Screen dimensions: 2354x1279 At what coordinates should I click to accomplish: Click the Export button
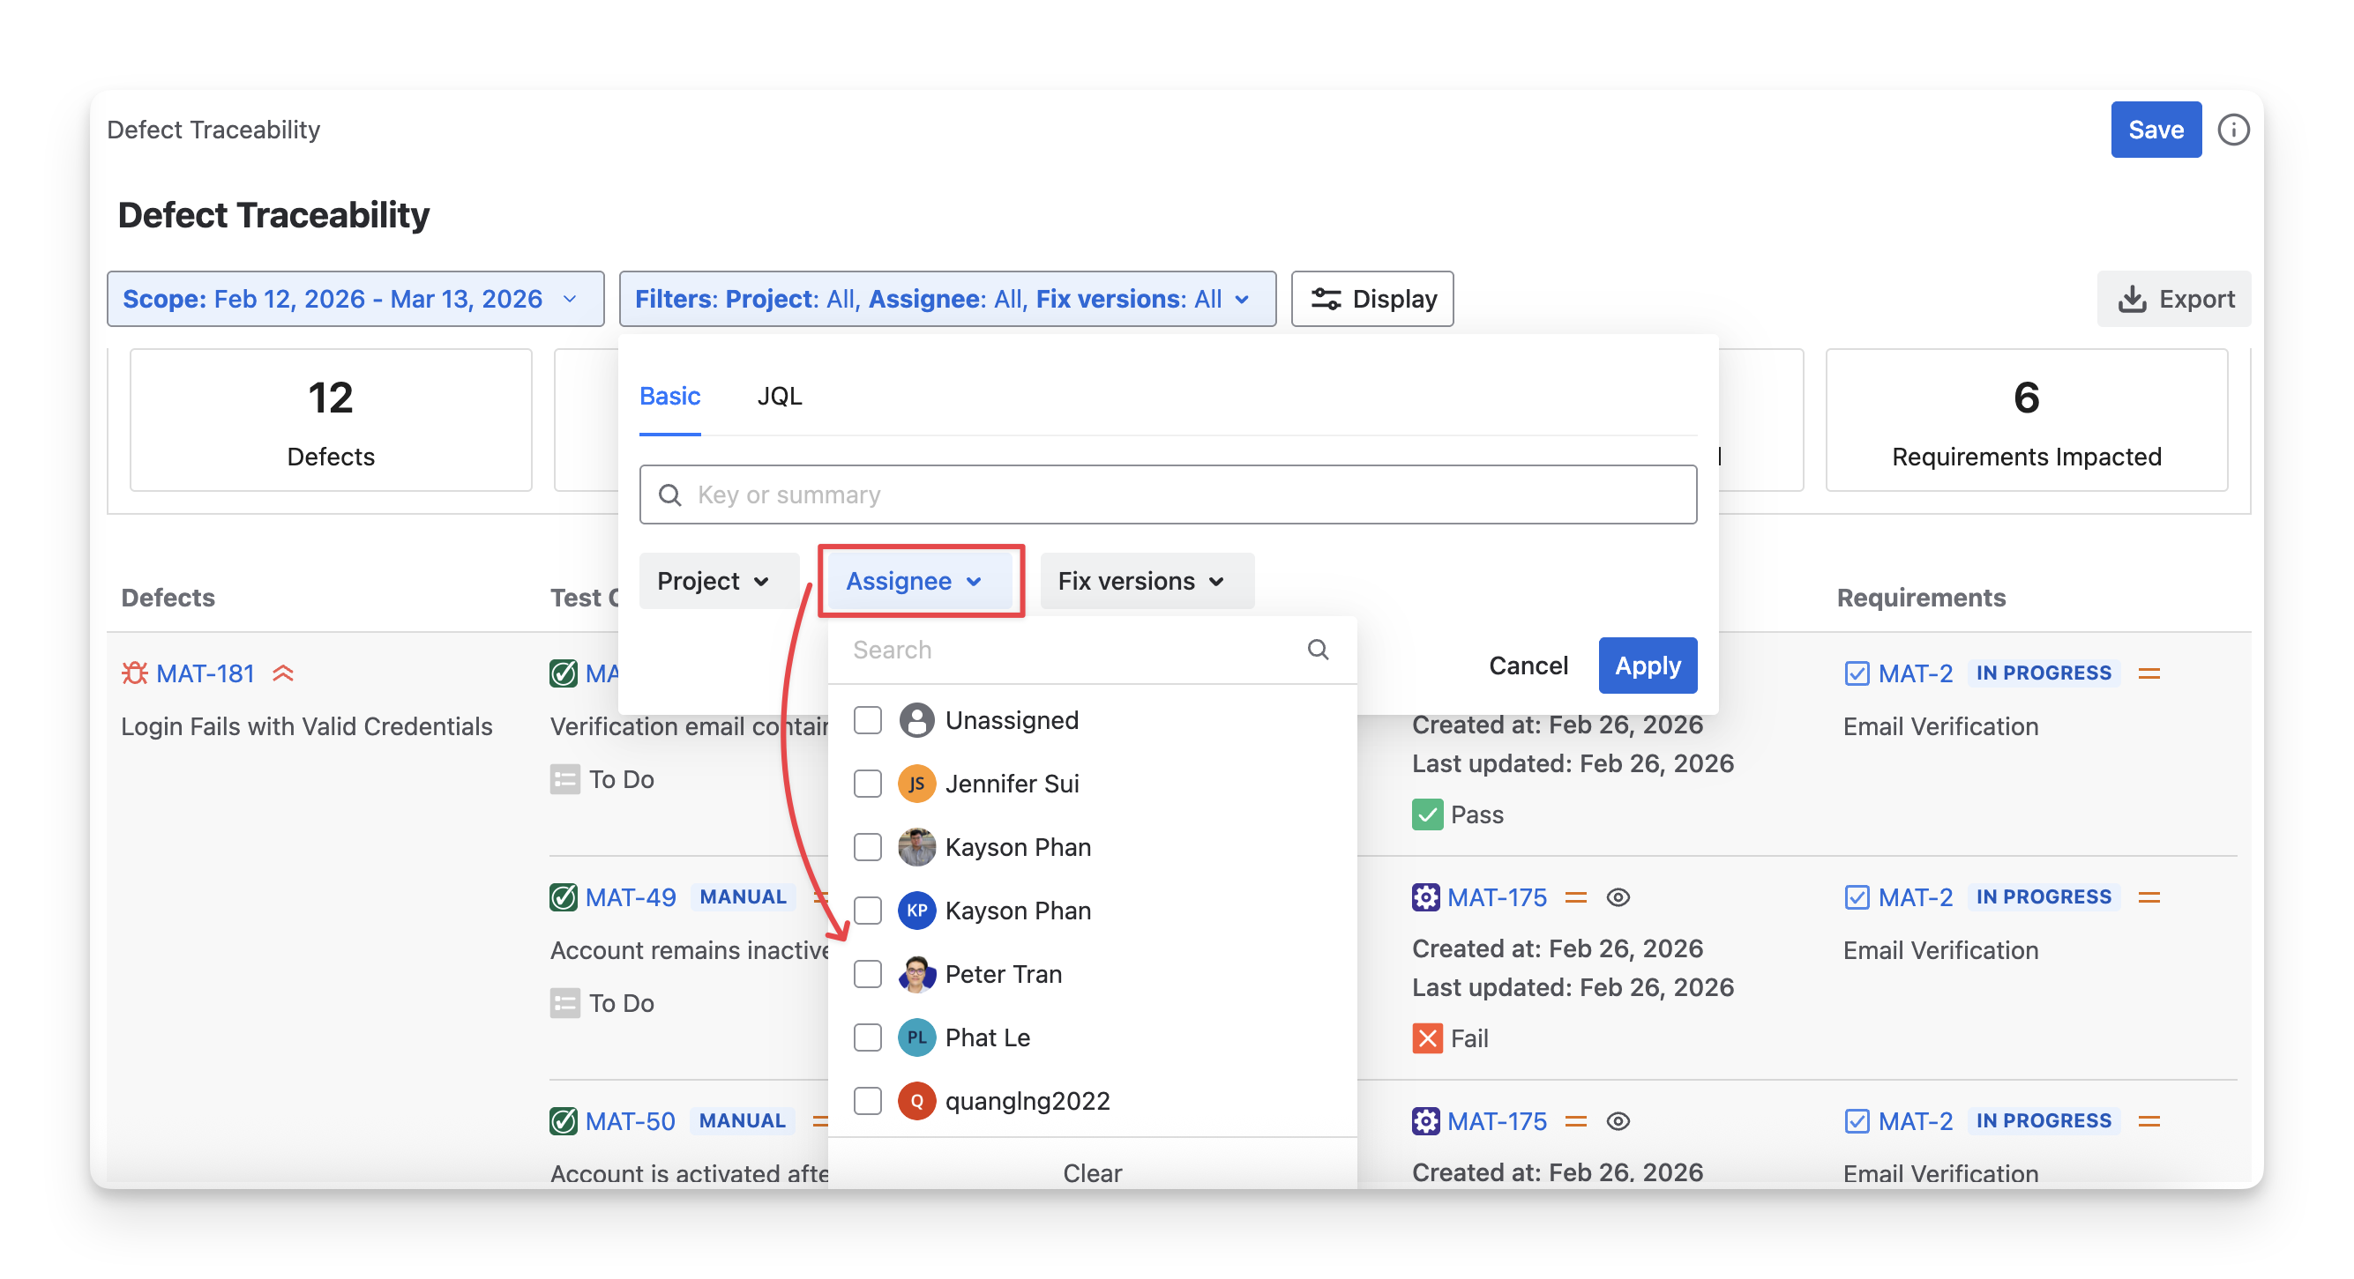pos(2173,299)
